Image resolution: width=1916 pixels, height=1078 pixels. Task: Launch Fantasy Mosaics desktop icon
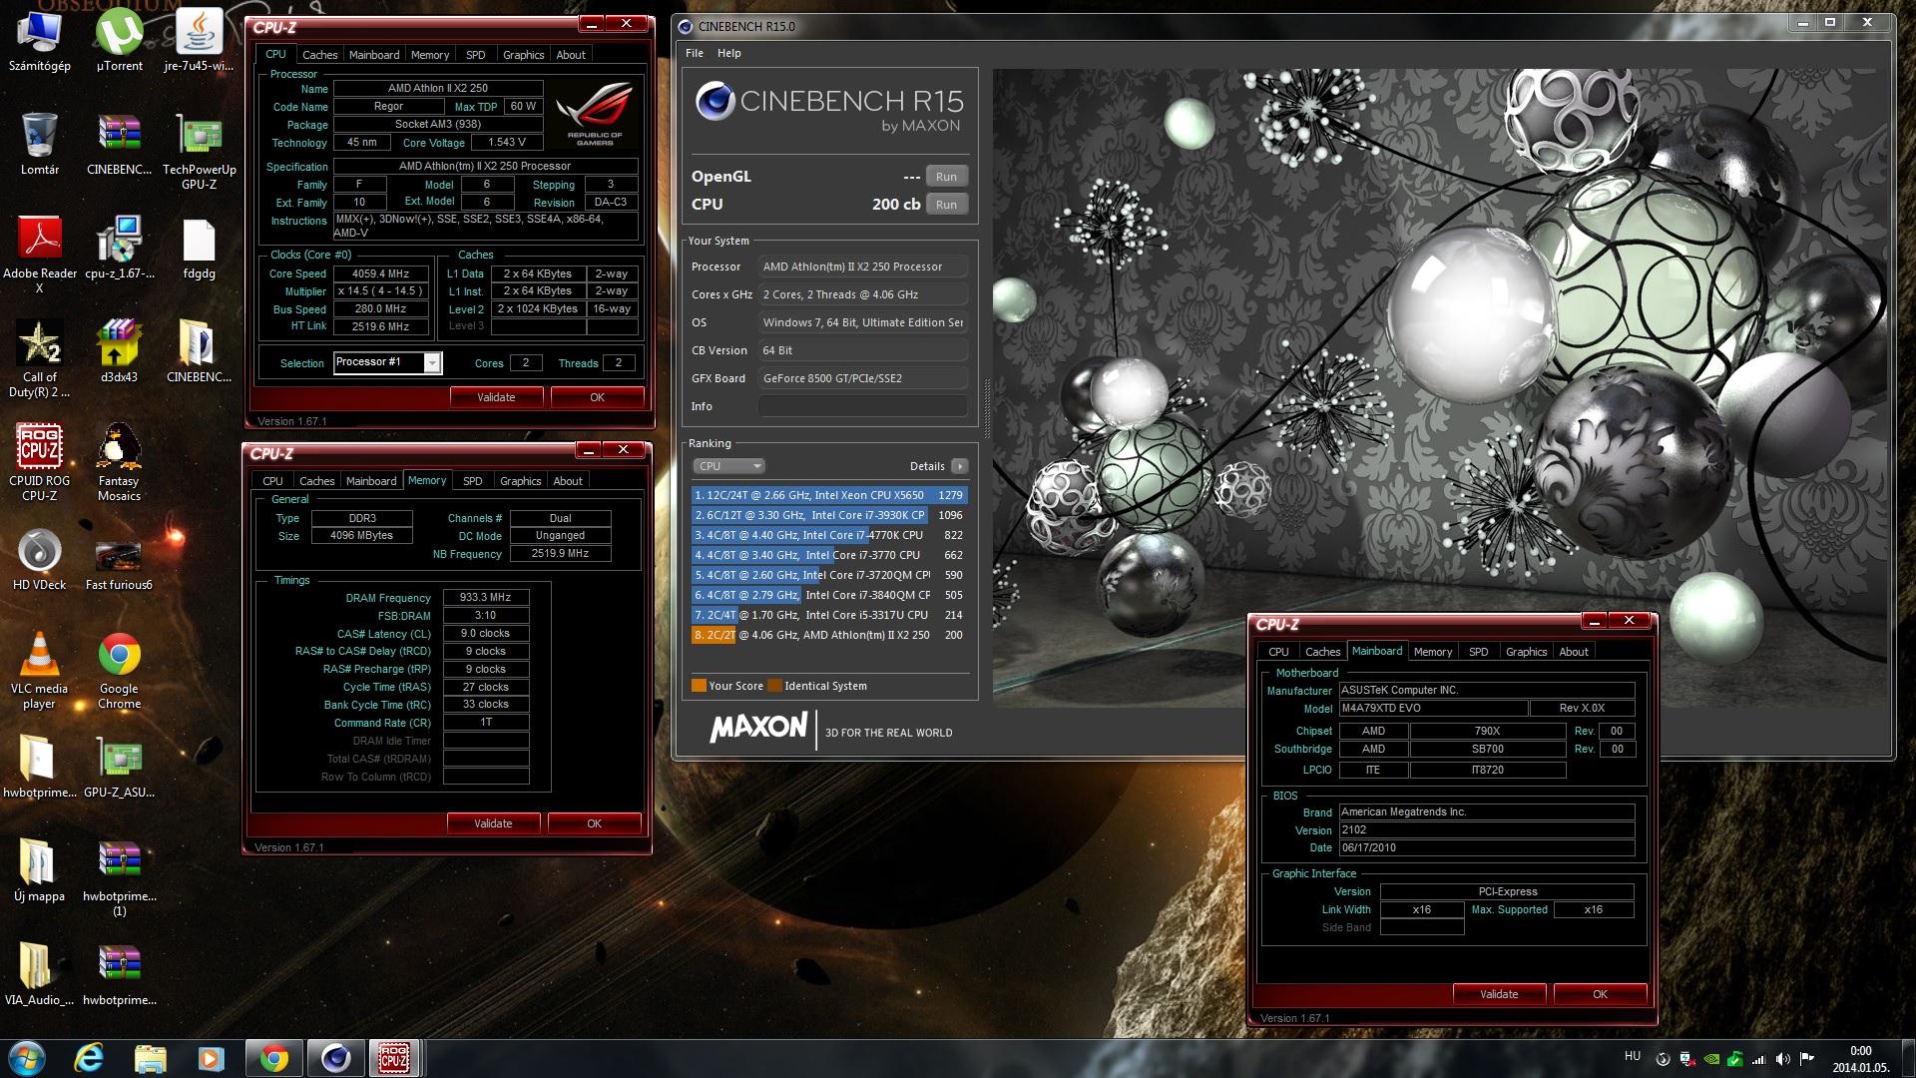pos(119,462)
